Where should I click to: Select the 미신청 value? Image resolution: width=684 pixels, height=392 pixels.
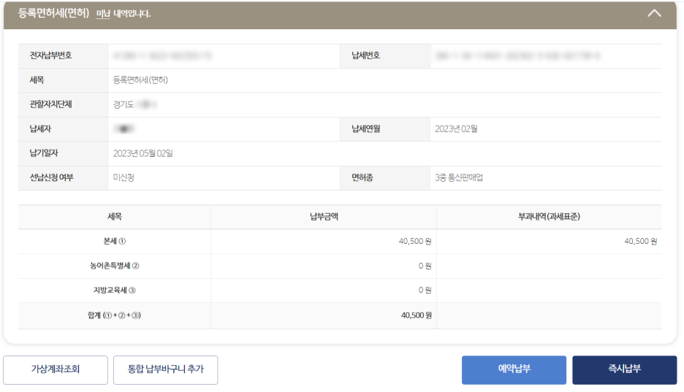pos(123,177)
